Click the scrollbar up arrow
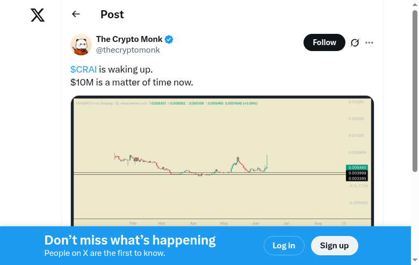 point(415,4)
